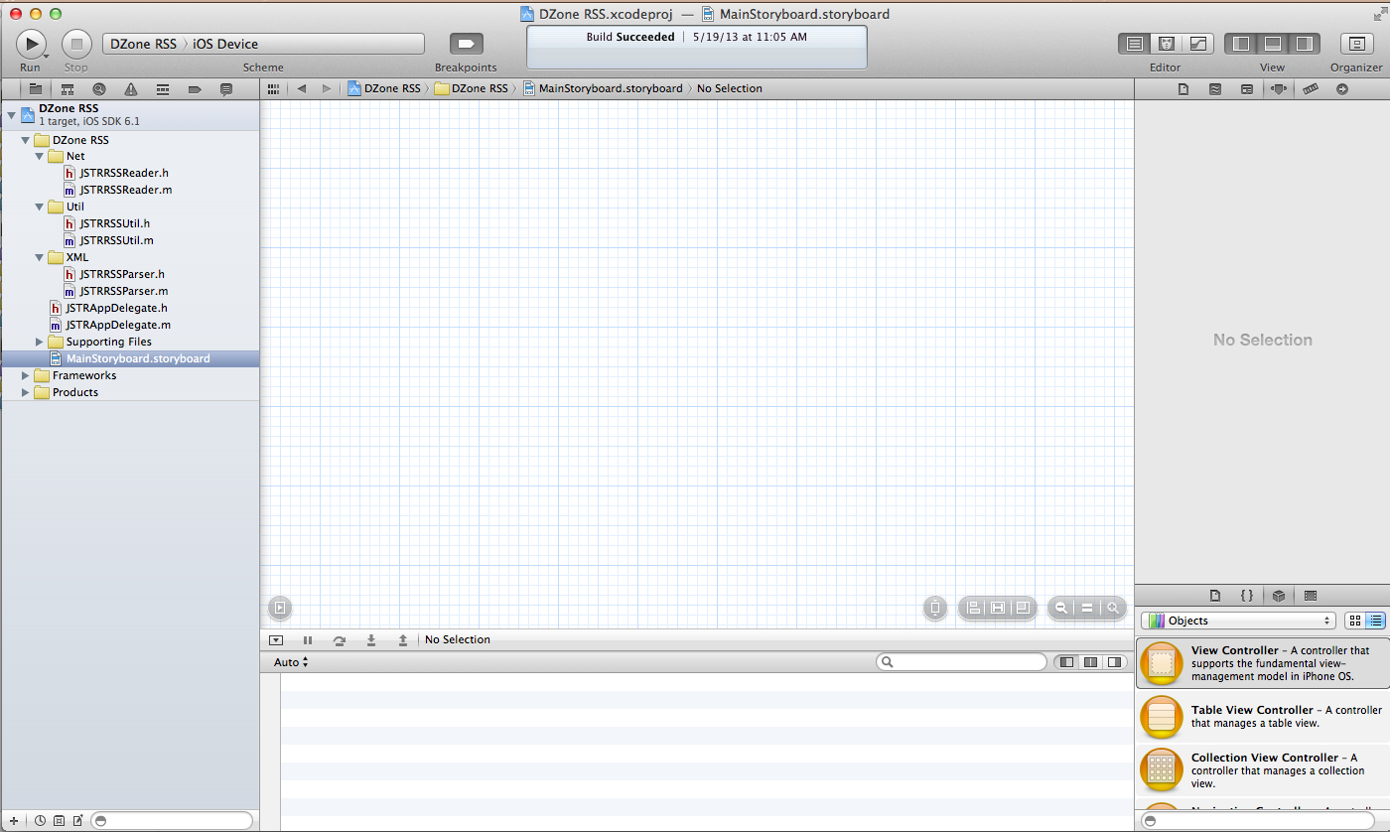Go forward in editor history
This screenshot has width=1390, height=832.
click(327, 89)
